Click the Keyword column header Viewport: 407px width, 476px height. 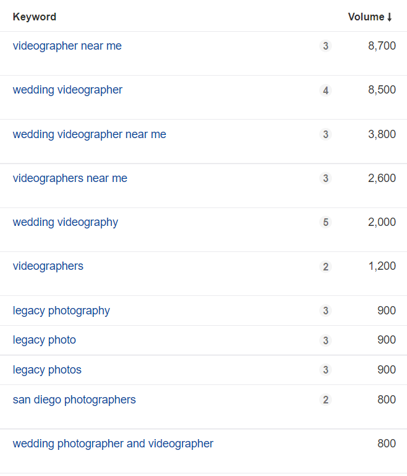(34, 17)
